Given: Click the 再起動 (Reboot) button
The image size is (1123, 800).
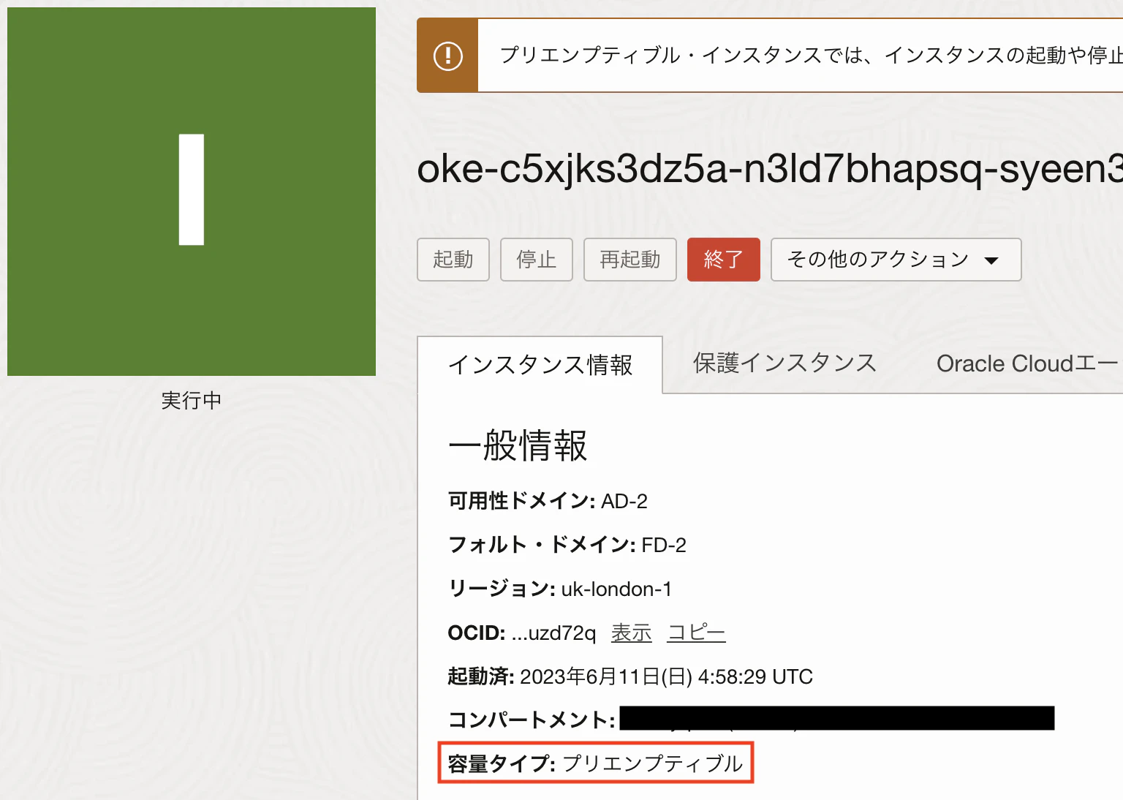Looking at the screenshot, I should [x=630, y=260].
